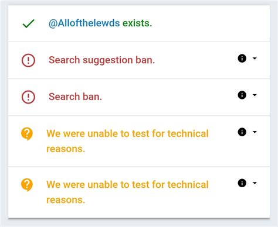Open info icon on last unable-to-test row
The height and width of the screenshot is (227, 278).
pos(242,183)
